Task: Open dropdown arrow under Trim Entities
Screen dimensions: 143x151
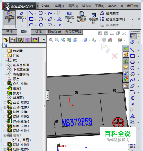Action: point(69,26)
